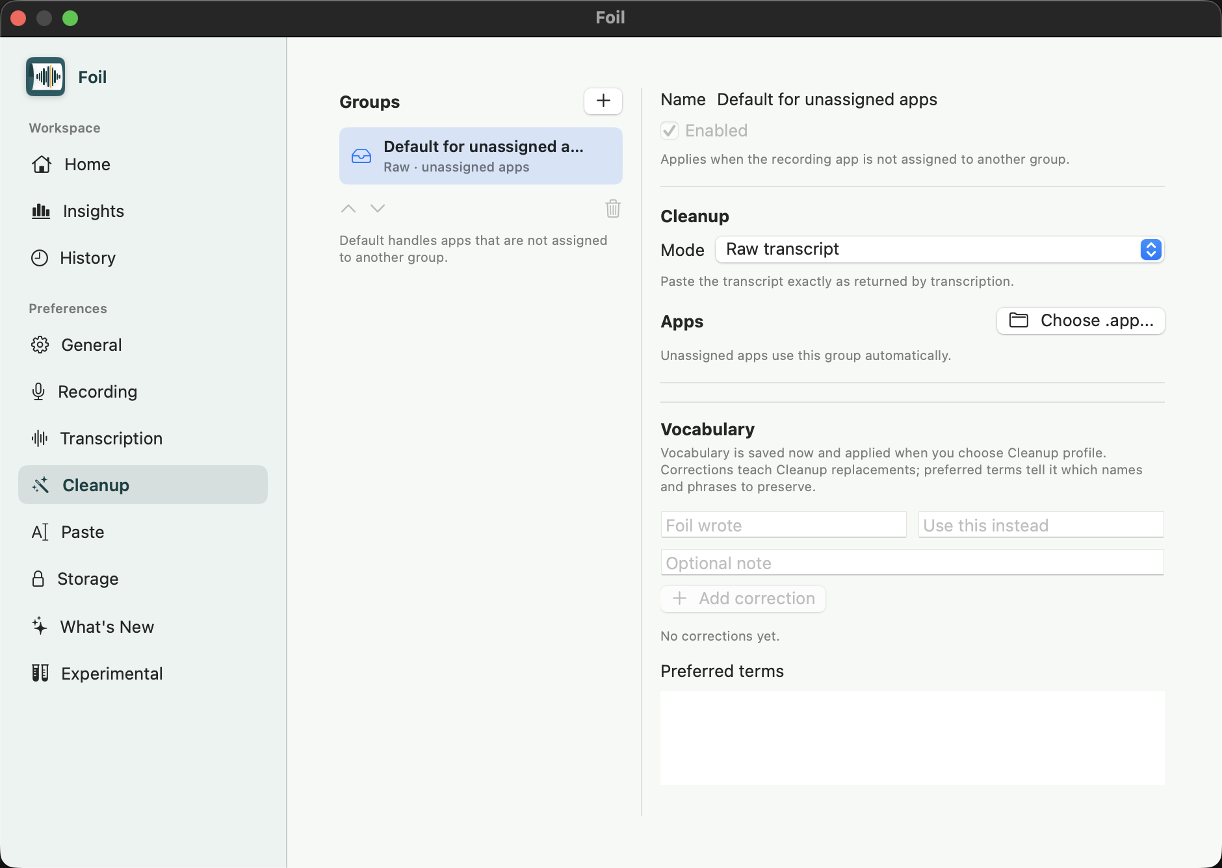1222x868 pixels.
Task: Focus the Optional note field
Action: tap(912, 563)
